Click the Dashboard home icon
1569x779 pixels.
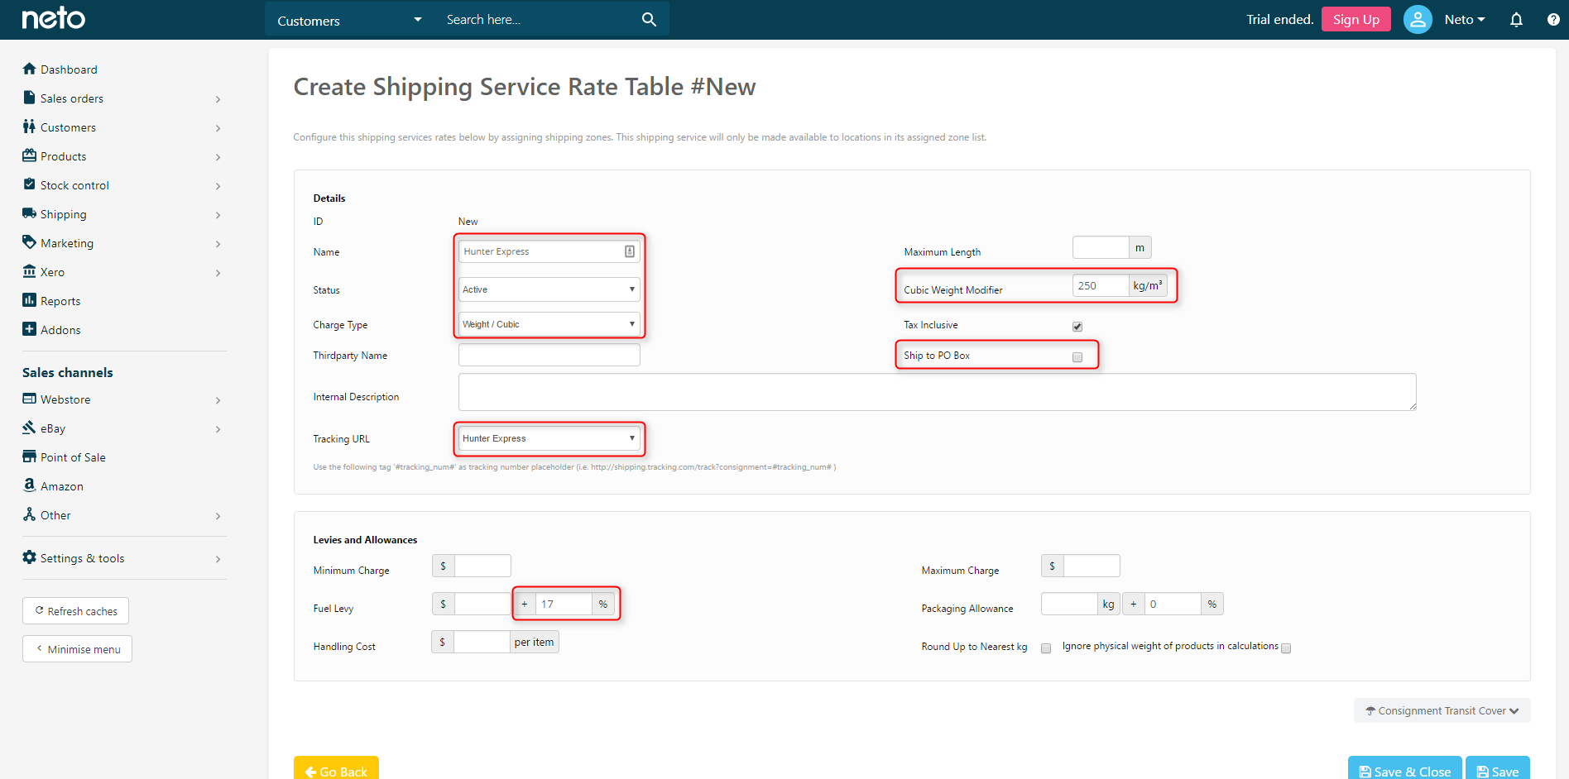click(30, 69)
